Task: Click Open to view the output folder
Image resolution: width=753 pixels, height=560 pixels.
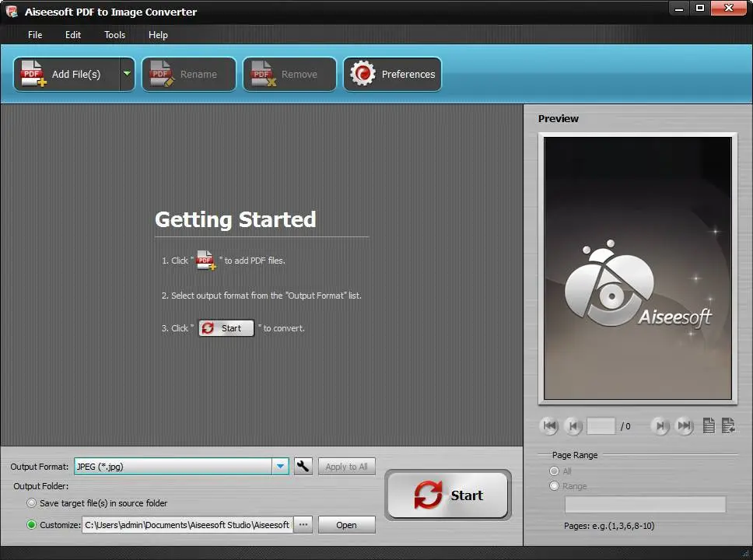Action: point(346,525)
